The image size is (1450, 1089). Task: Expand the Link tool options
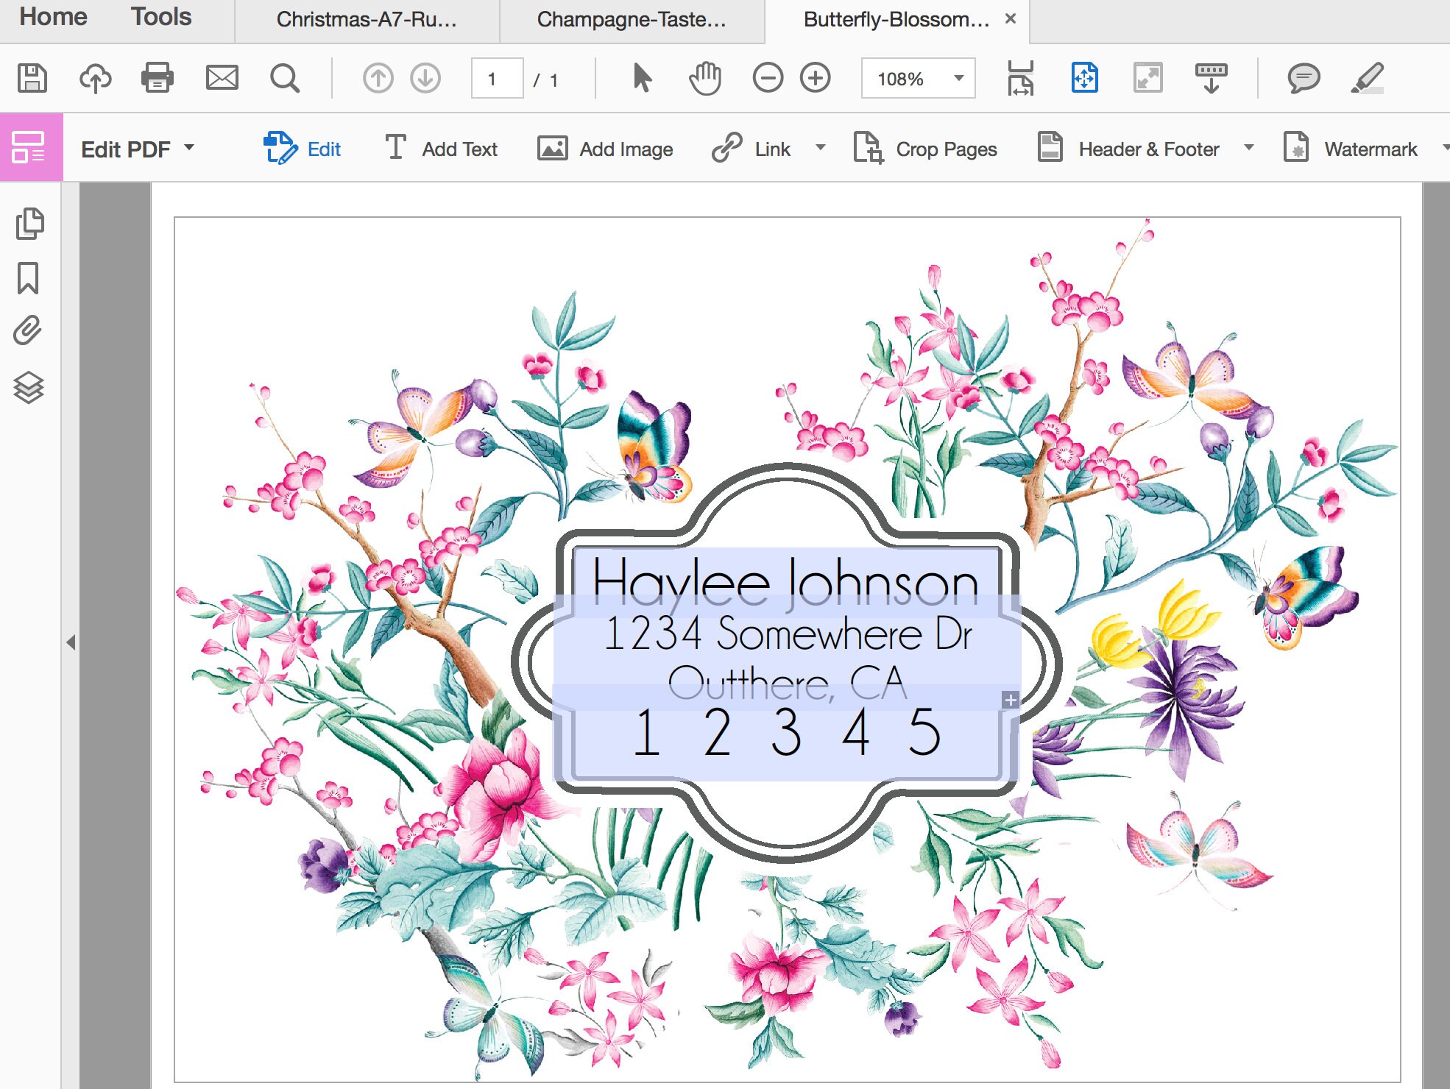820,148
